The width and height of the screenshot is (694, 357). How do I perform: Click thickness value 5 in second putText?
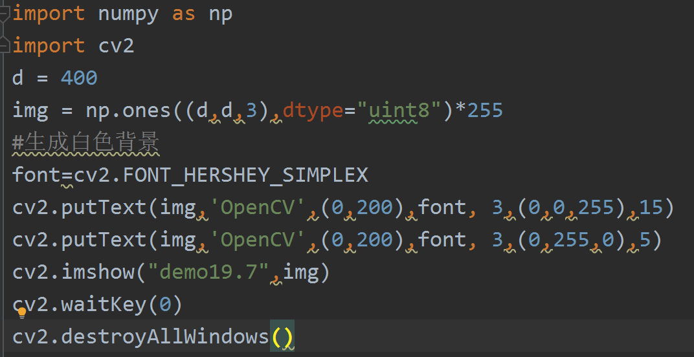(645, 240)
